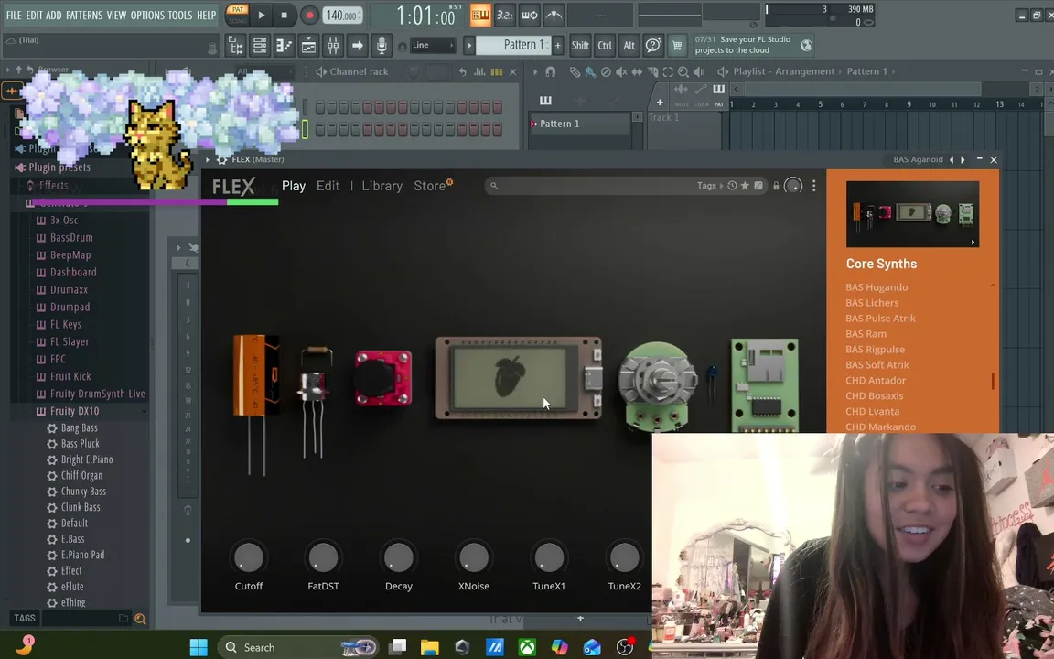
Task: Click the Alt modifier button
Action: 629,45
